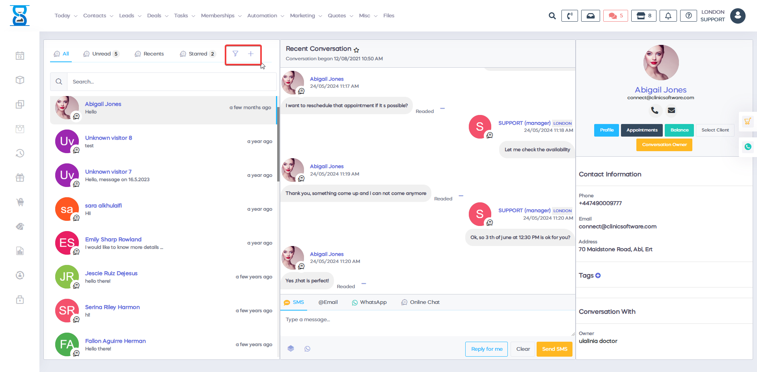Image resolution: width=757 pixels, height=372 pixels.
Task: Click the shopping cart icon on right edge
Action: tap(748, 122)
